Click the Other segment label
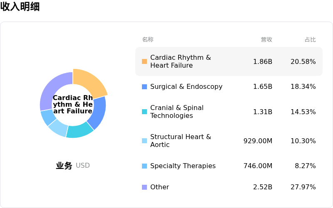 click(x=159, y=187)
